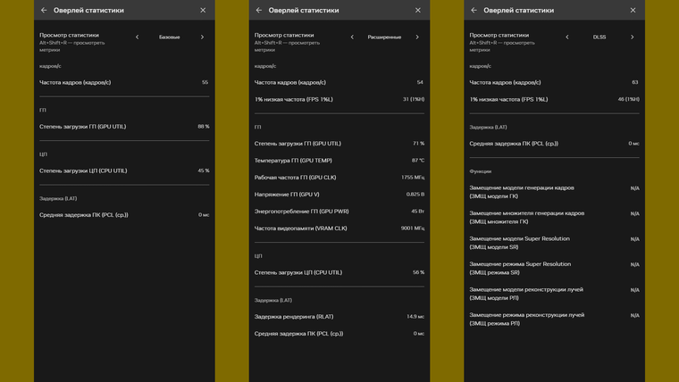Click Рабочая частота ГП (GPU CLK) row
This screenshot has height=382, width=679.
(339, 178)
